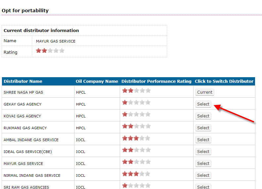The image size is (262, 189).
Task: Click star rating of SHREE NAGA HP GAS
Action: [x=136, y=90]
